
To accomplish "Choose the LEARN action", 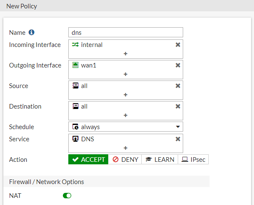I will (x=160, y=159).
